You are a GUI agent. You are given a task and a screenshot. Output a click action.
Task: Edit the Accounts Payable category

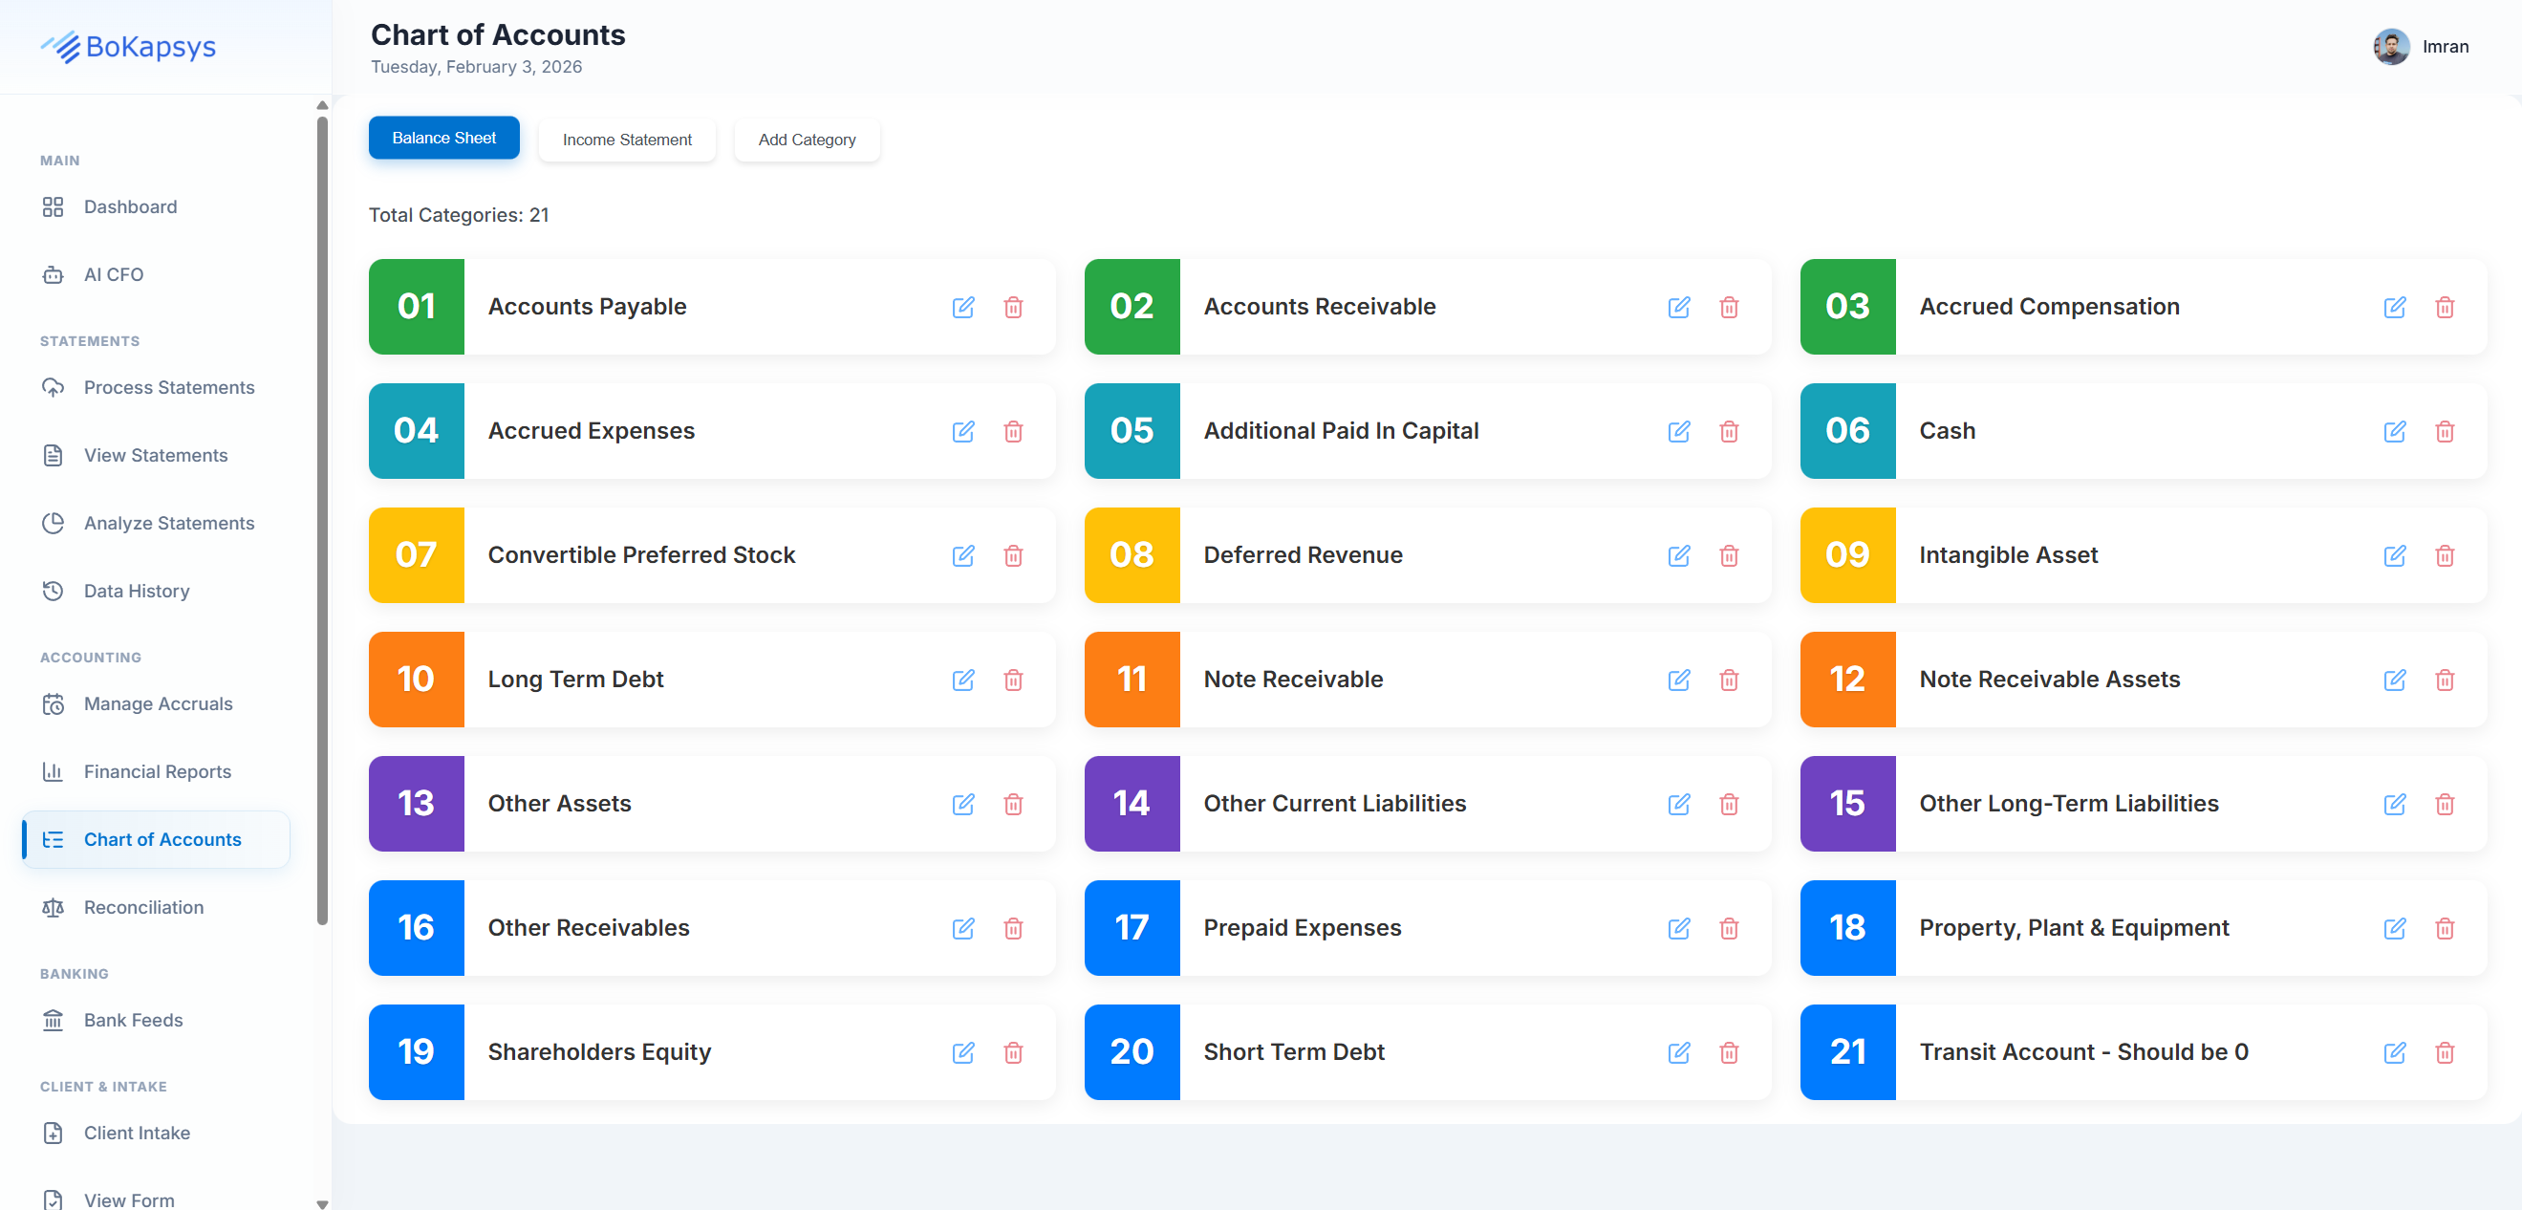coord(963,308)
